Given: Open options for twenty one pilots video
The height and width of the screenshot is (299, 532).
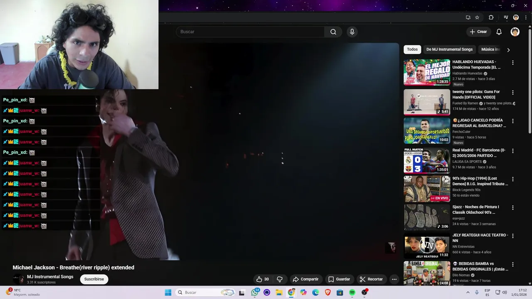Looking at the screenshot, I should click(x=512, y=93).
